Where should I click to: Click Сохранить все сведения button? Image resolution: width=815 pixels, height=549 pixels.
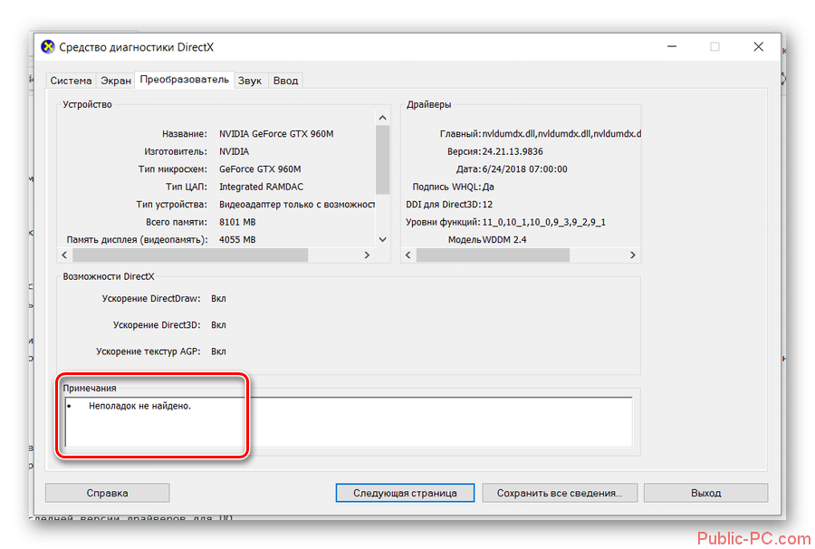[560, 493]
